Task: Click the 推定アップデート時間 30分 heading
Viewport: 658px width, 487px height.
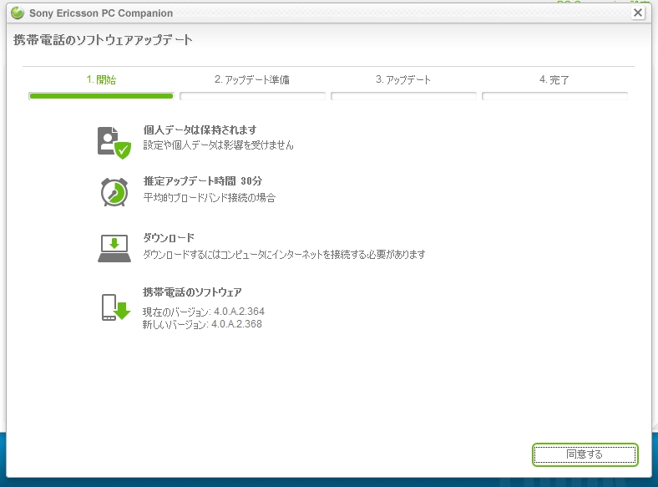Action: 203,181
